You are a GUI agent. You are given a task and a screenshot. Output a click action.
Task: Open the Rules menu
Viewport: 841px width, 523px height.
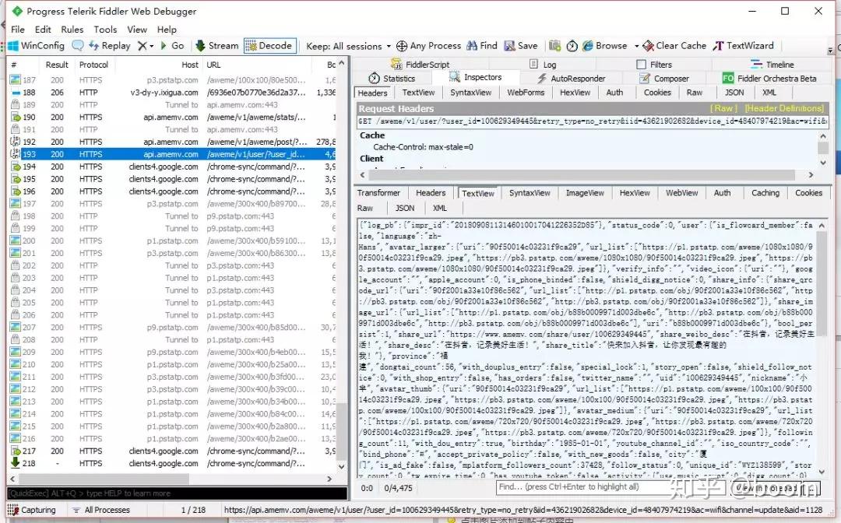click(x=72, y=30)
